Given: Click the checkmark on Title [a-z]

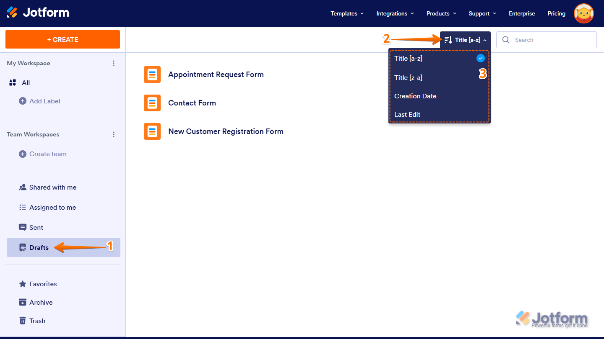Looking at the screenshot, I should point(480,58).
